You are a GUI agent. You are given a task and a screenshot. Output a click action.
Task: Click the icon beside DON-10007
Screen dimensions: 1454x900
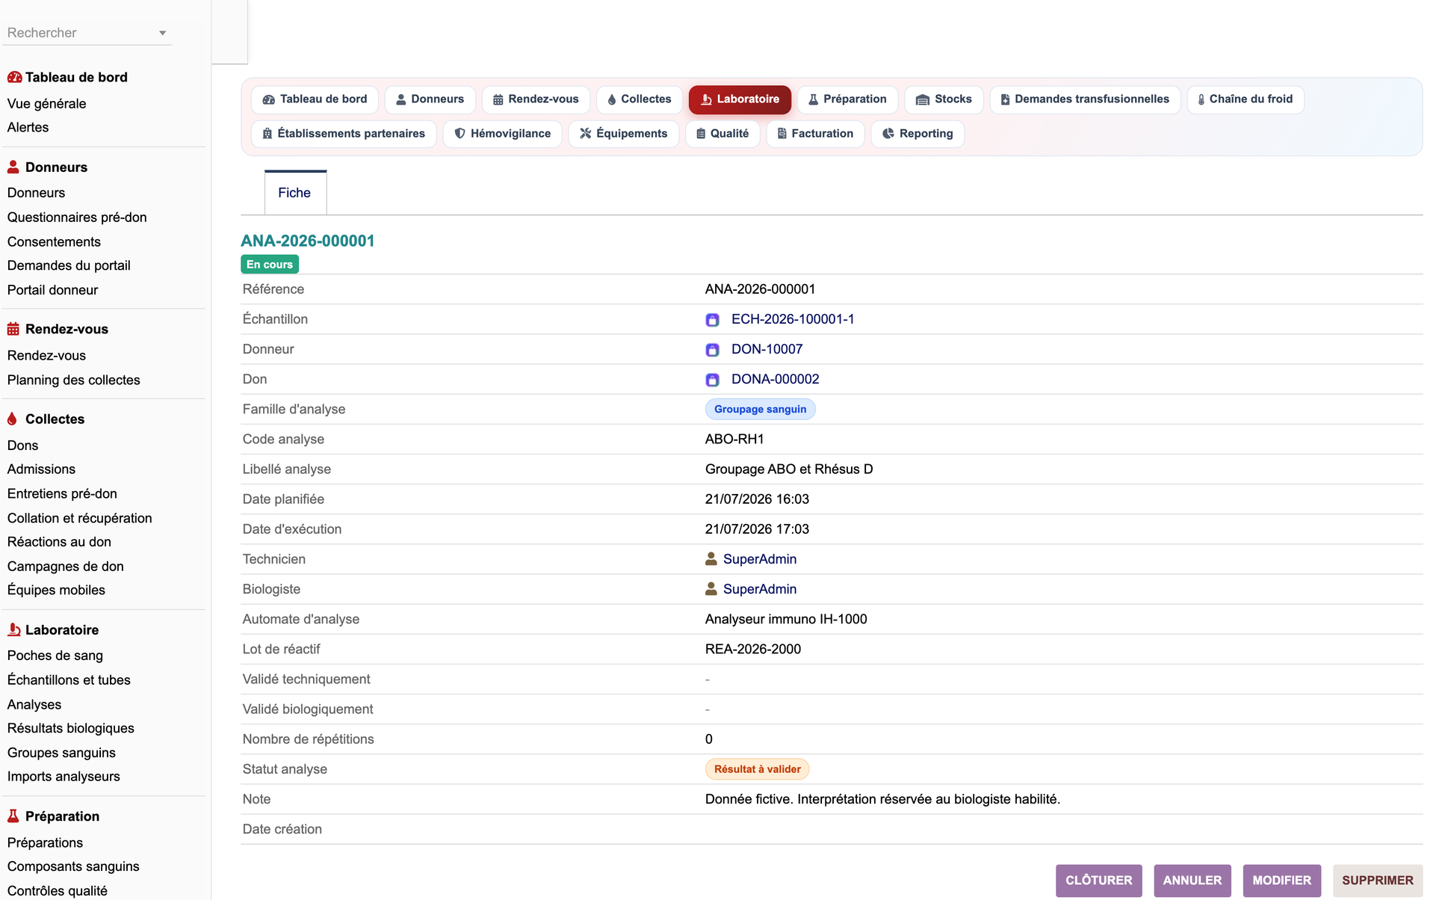pyautogui.click(x=713, y=350)
